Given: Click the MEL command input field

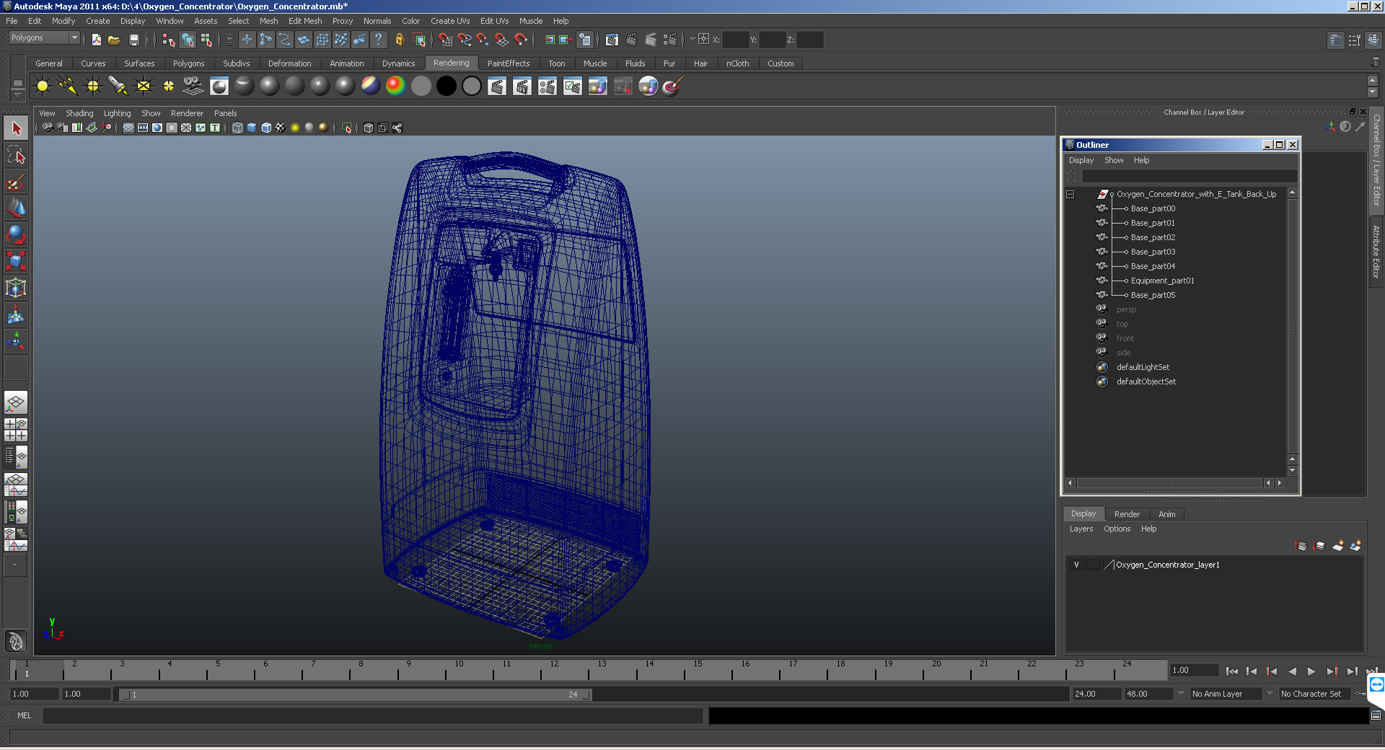Looking at the screenshot, I should click(x=372, y=715).
